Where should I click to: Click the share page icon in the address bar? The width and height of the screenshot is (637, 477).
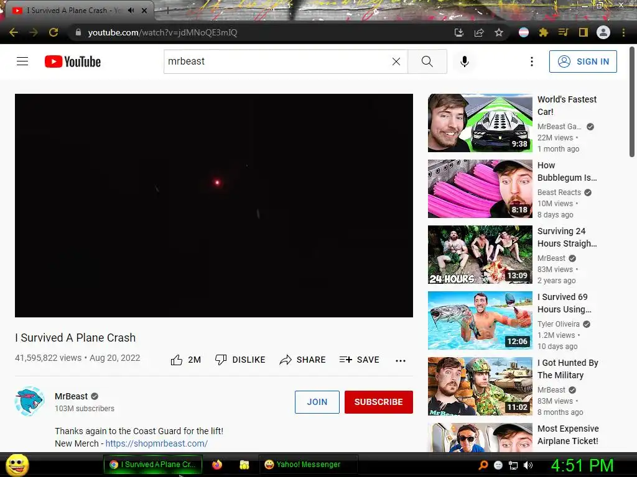coord(479,32)
